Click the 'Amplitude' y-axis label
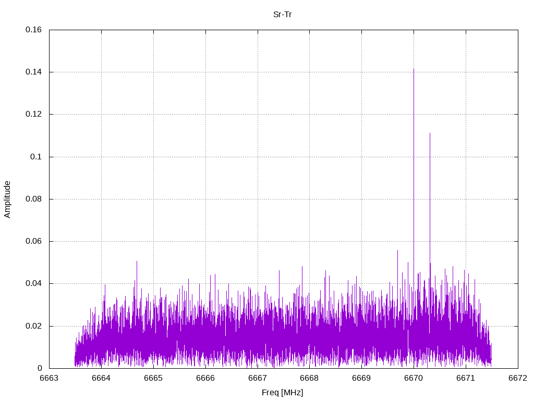This screenshot has width=534, height=400. point(7,199)
